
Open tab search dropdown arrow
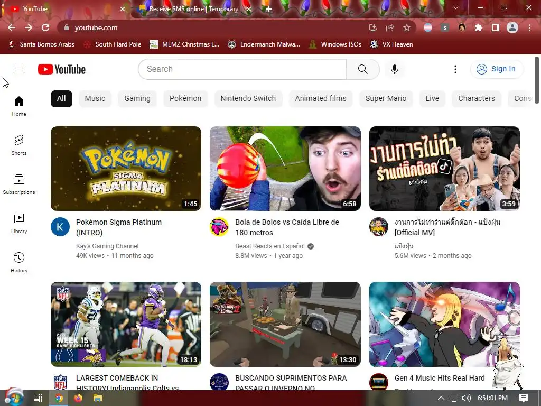455,7
